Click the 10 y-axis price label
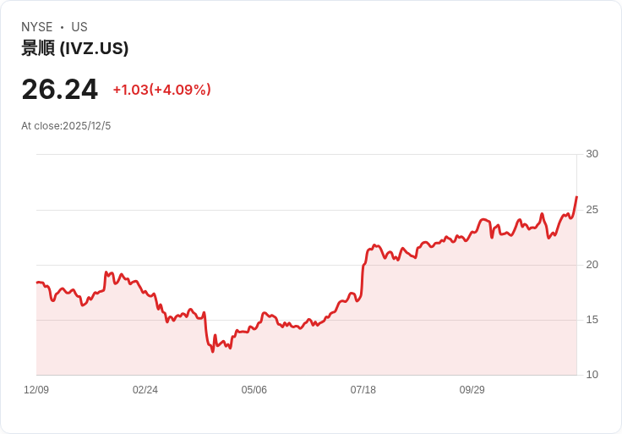This screenshot has width=622, height=434. click(592, 375)
